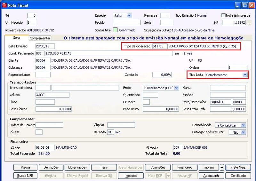Switch to the Complementar tab
256x181 pixels.
point(40,38)
